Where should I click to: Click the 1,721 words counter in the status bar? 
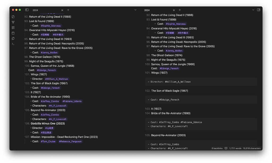pos(235,148)
